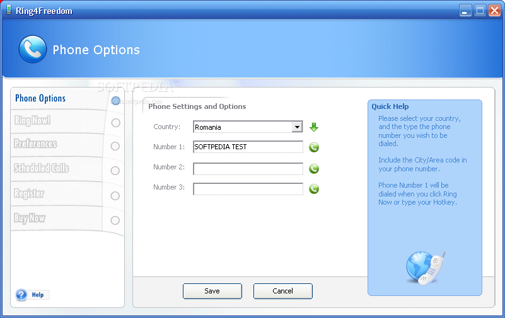Switch to the Preferences section
This screenshot has height=318, width=505.
coord(35,144)
